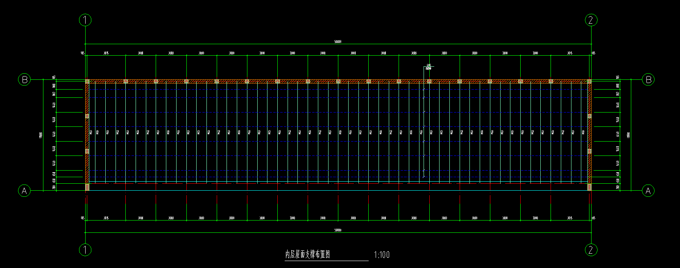This screenshot has width=680, height=268.
Task: Pick the top-left corner column on axis B
Action: [87, 81]
